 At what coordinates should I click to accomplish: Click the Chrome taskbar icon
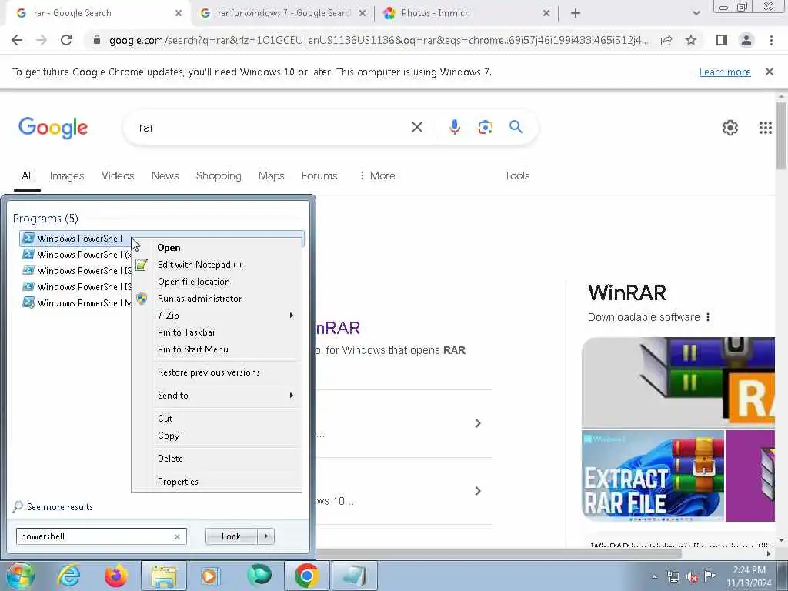coord(306,576)
